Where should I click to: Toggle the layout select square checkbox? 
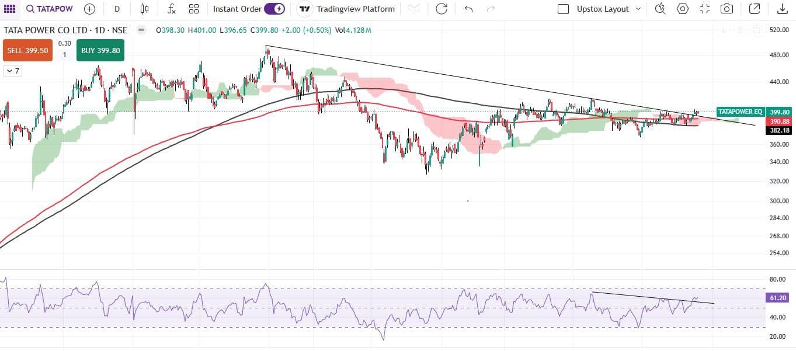pos(563,9)
